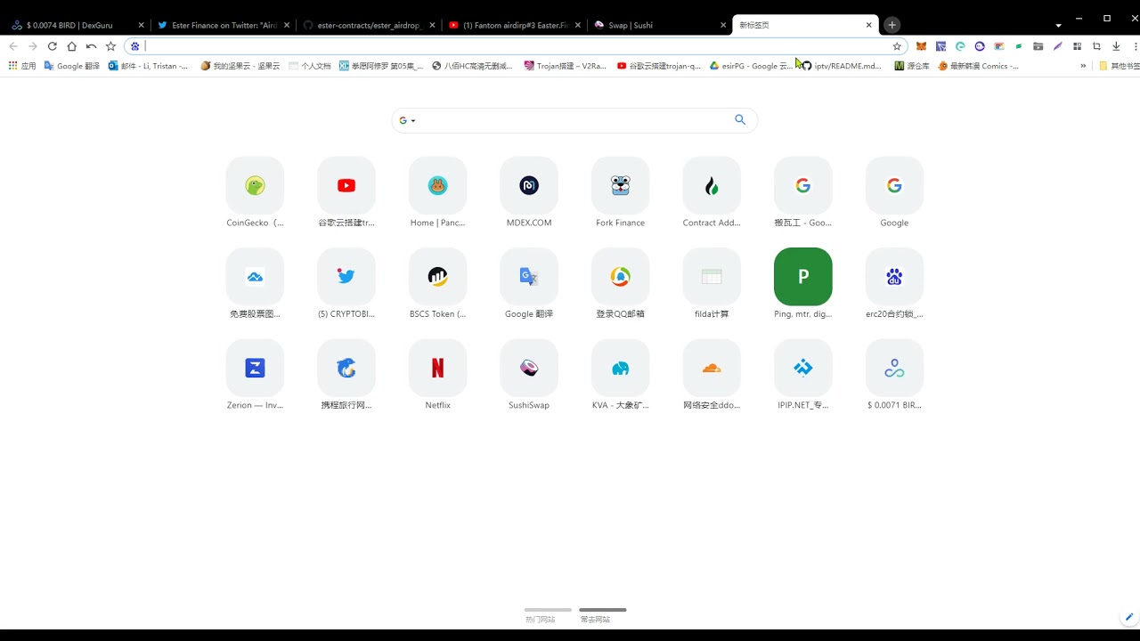Open the 邮件 - Li, Tristan bookmark

(x=148, y=66)
